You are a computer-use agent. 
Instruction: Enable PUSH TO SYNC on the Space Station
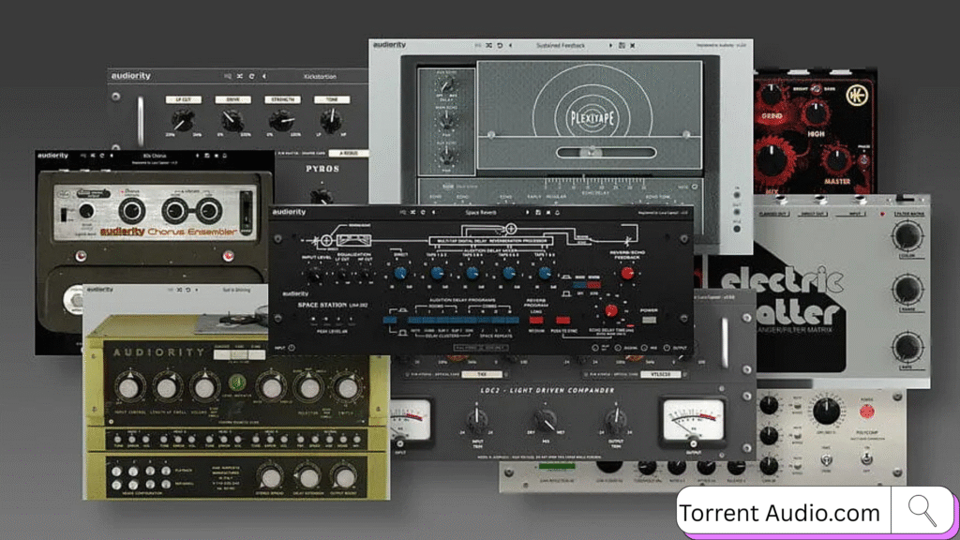point(562,320)
